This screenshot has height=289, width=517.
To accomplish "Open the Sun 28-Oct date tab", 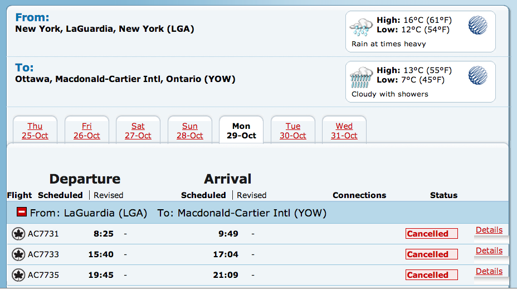I will pos(190,131).
